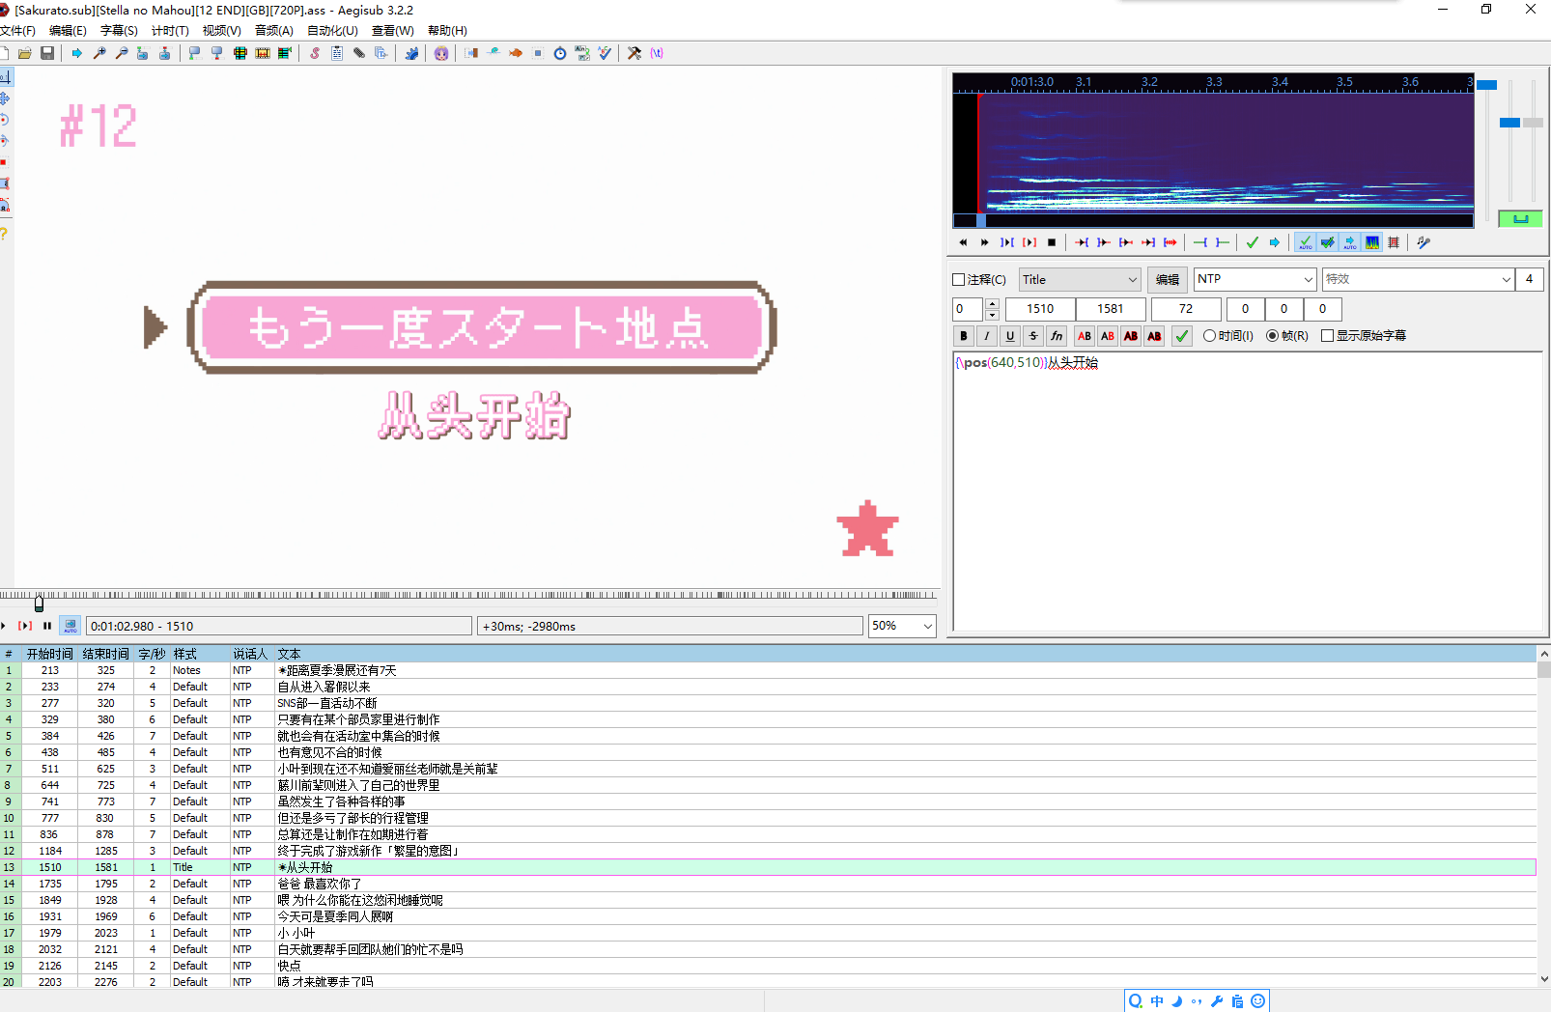Open attachments list with paperclip icon

click(359, 53)
